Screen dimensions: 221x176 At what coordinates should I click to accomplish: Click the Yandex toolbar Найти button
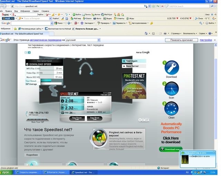40,14
